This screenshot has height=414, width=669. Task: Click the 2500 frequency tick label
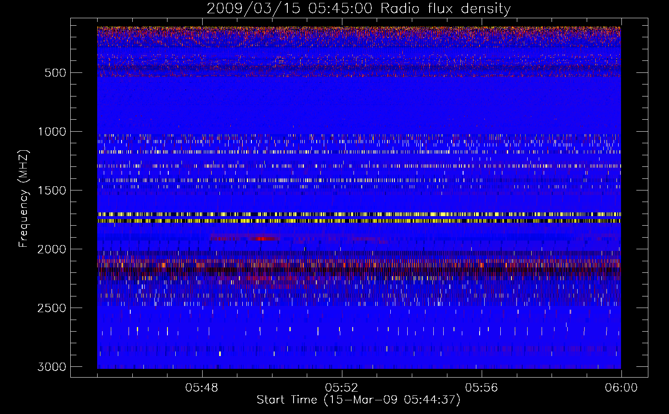[52, 308]
